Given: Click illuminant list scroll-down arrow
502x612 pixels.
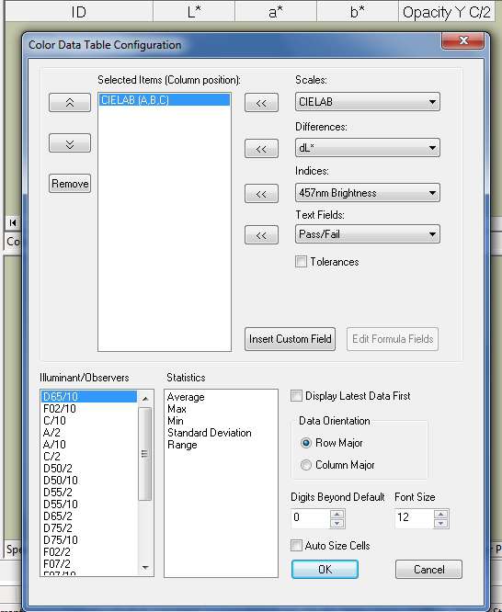Looking at the screenshot, I should coord(145,568).
